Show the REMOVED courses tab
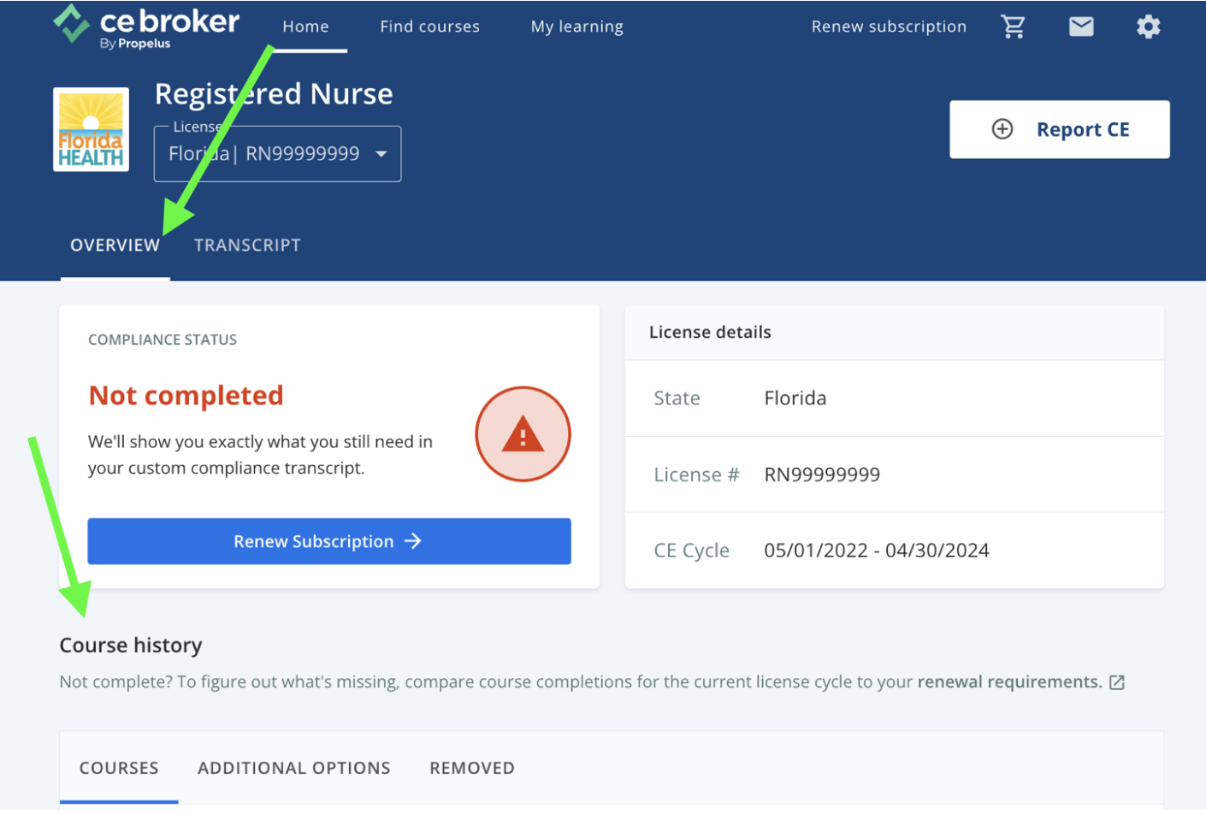The image size is (1206, 814). pos(472,768)
